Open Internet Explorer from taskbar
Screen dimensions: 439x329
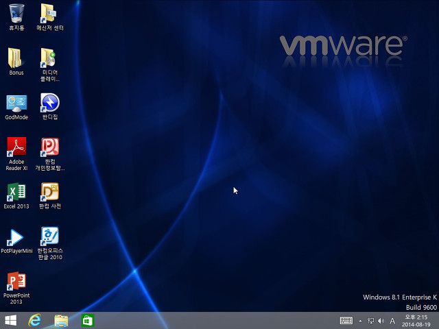[x=35, y=320]
